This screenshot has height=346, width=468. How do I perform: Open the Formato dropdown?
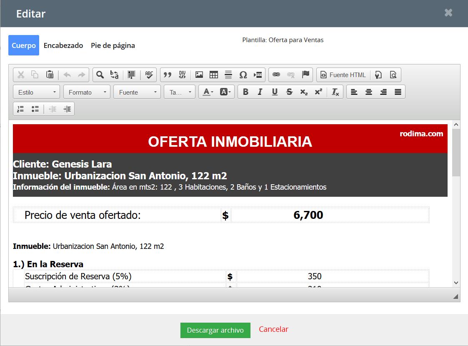coord(87,92)
